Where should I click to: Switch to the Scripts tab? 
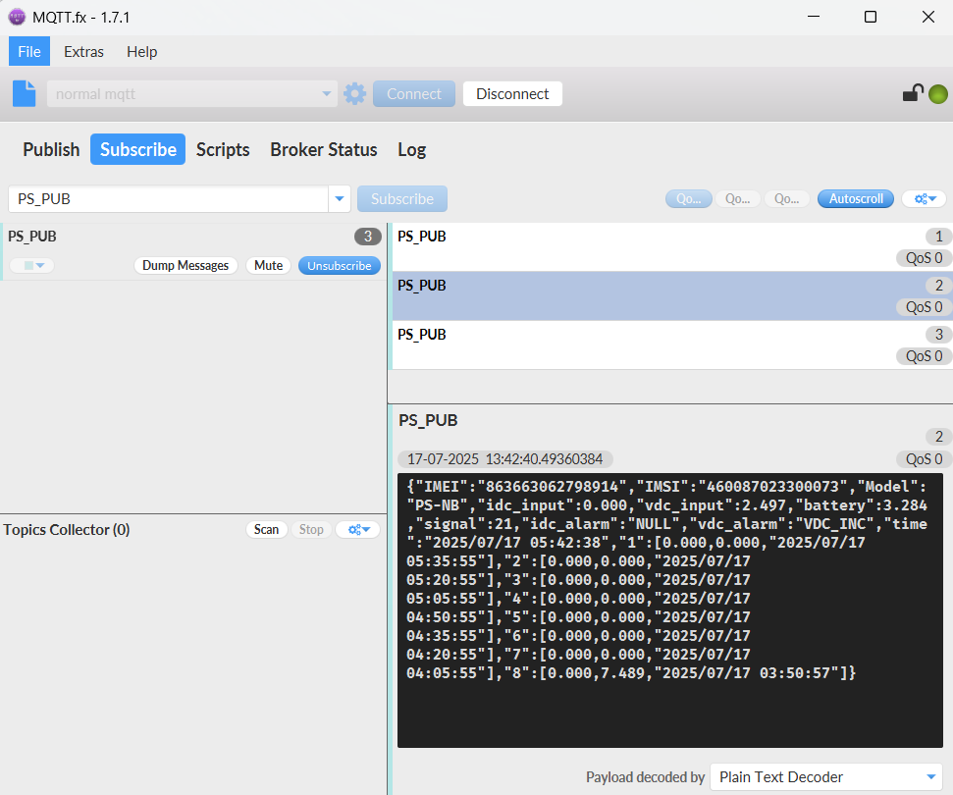click(x=223, y=149)
